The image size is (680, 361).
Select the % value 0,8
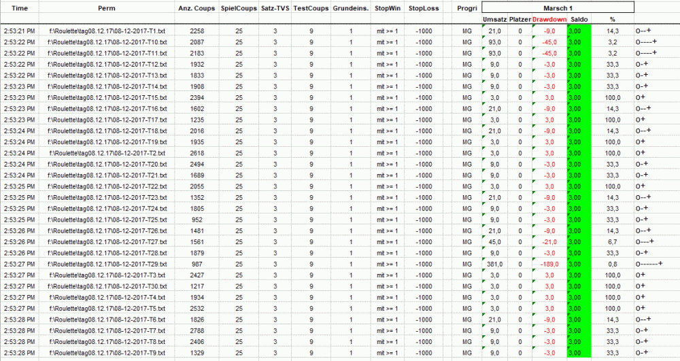(x=613, y=264)
